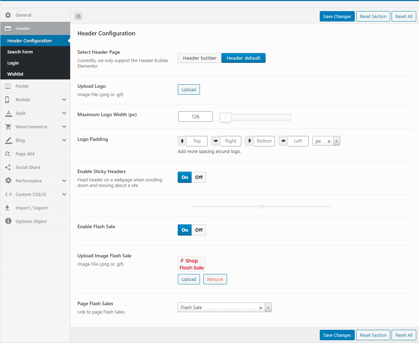The image size is (419, 343).
Task: Expand the Style menu chevron
Action: coord(64,113)
